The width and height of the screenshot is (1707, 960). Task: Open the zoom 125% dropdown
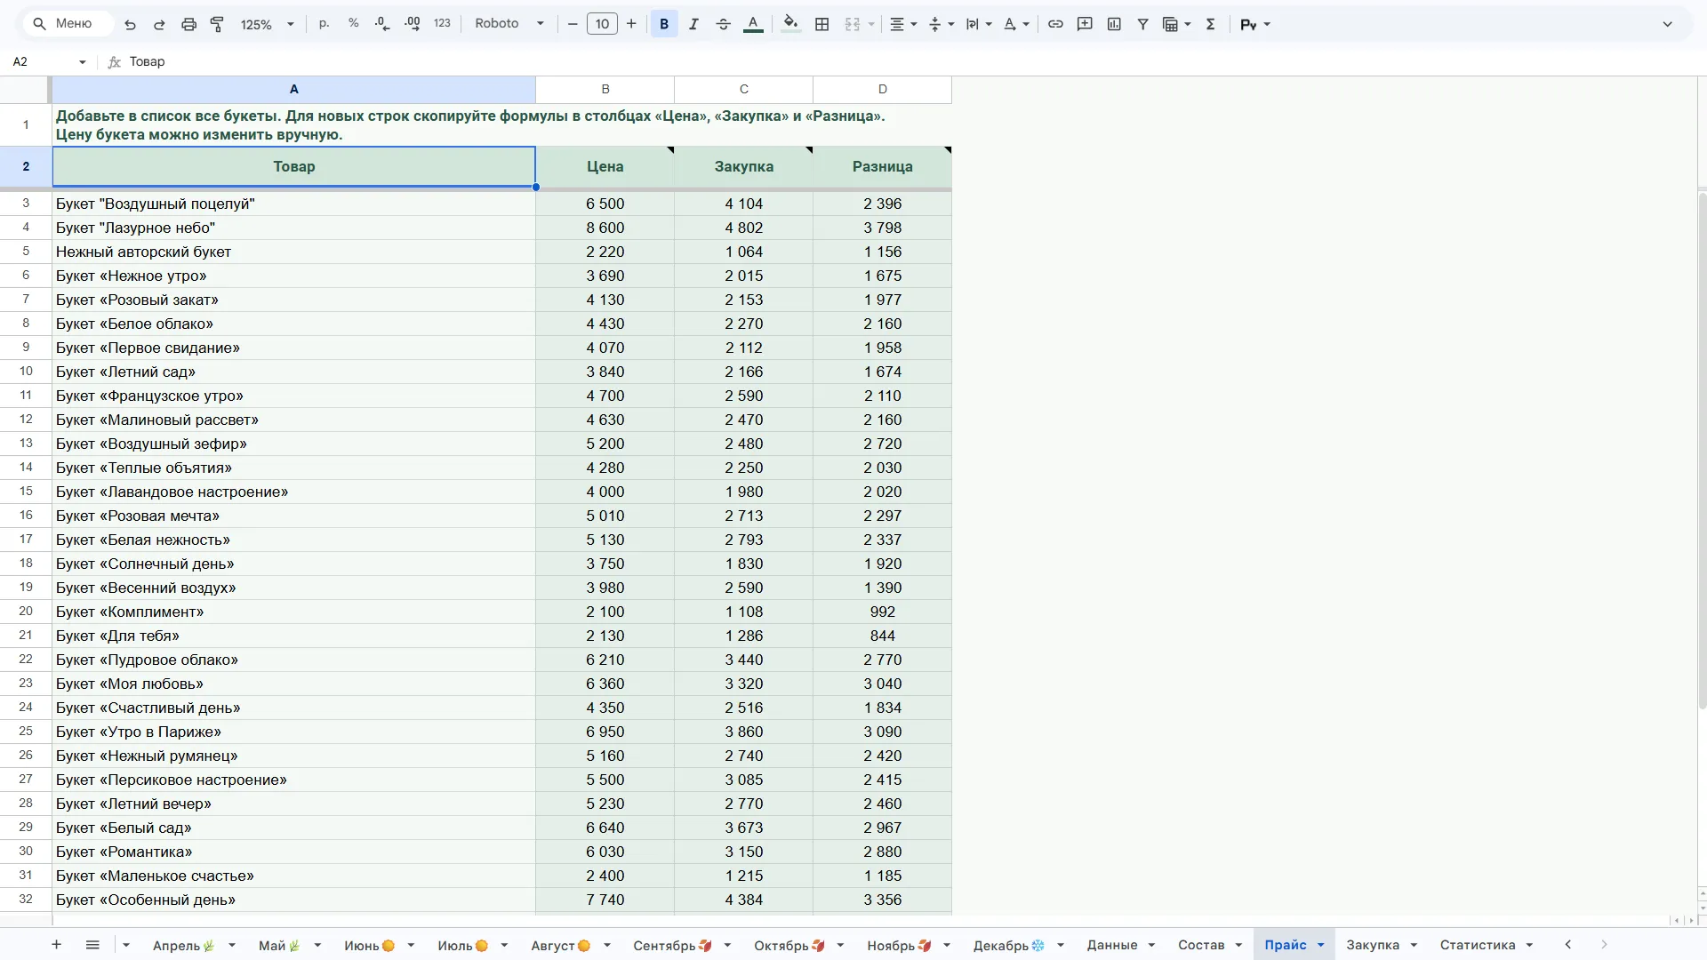(x=267, y=24)
